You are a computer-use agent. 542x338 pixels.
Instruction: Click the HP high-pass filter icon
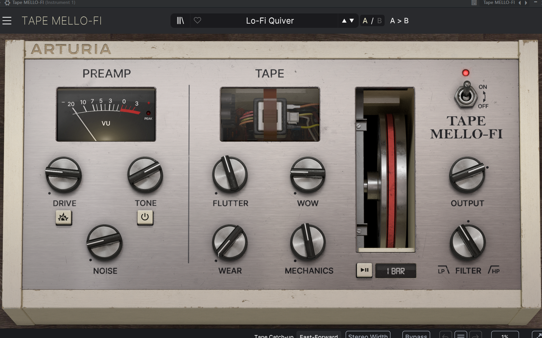point(493,270)
